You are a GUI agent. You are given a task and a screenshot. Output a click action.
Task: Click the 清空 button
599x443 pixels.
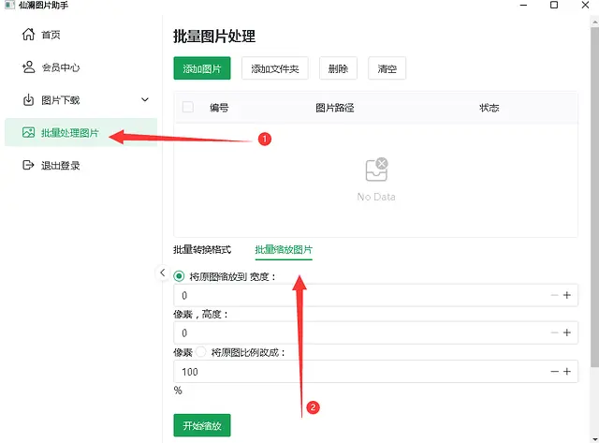pos(387,68)
